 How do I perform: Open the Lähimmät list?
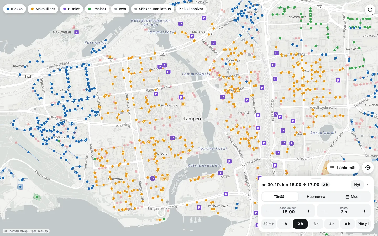(343, 168)
